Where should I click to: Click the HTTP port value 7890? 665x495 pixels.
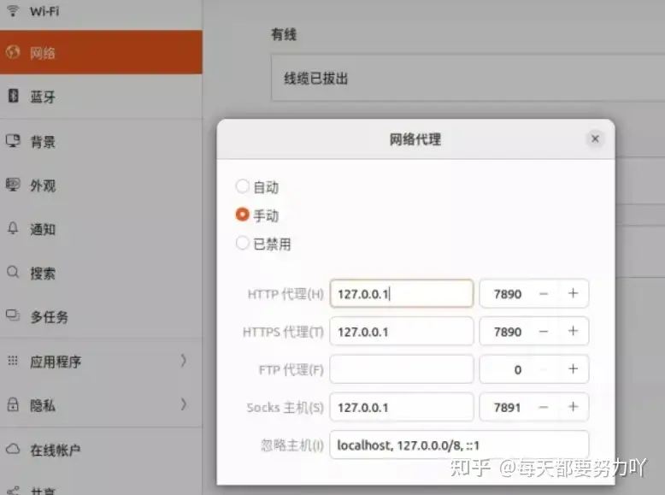coord(507,293)
